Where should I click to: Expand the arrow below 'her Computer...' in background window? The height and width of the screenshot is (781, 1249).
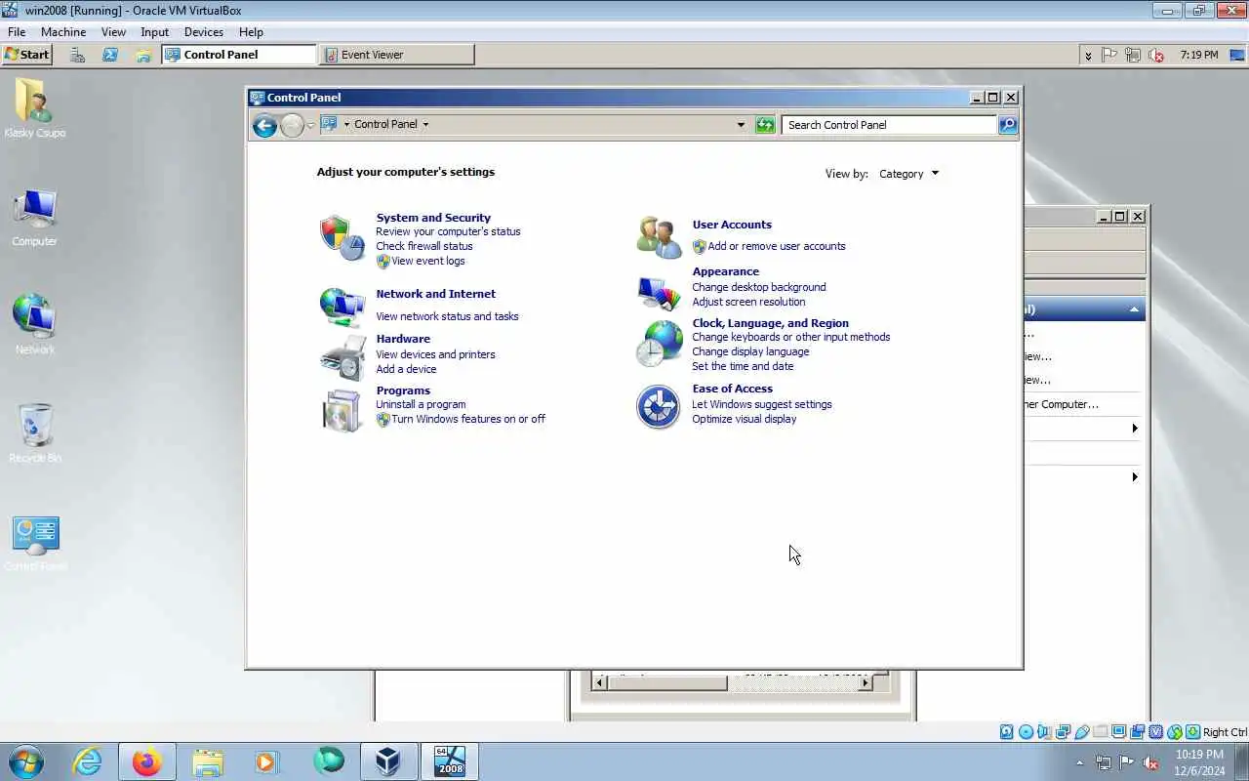[x=1134, y=429]
